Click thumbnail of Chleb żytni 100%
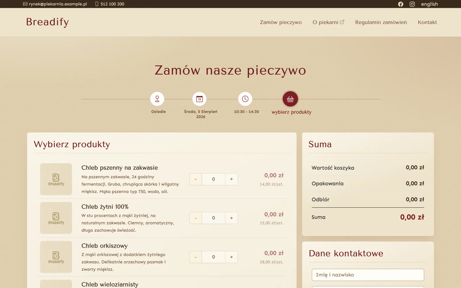 click(56, 218)
